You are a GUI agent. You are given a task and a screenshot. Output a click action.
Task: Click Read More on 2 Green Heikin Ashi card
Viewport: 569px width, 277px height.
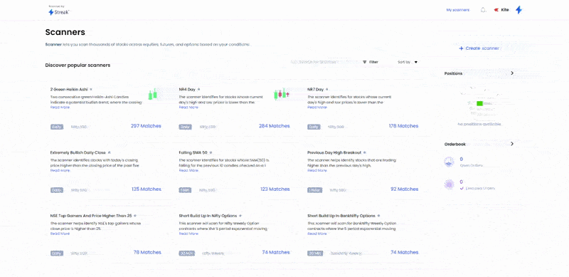pyautogui.click(x=60, y=108)
